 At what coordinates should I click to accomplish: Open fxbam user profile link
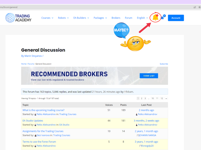(x=129, y=92)
